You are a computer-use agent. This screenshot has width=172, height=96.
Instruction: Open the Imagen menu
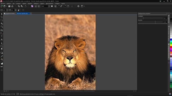19,3
